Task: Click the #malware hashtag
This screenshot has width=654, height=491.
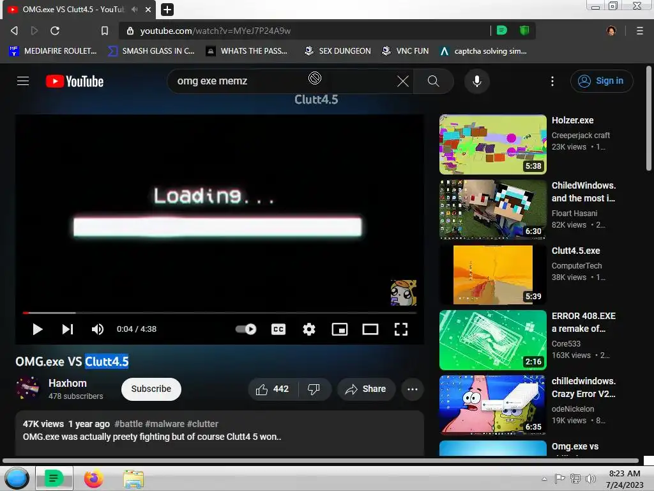Action: [165, 424]
